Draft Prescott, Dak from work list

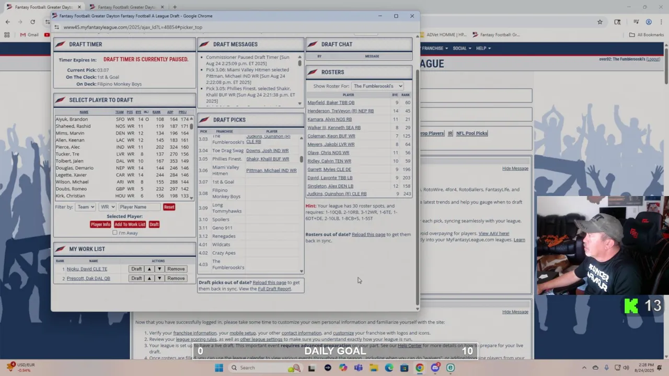pos(136,278)
